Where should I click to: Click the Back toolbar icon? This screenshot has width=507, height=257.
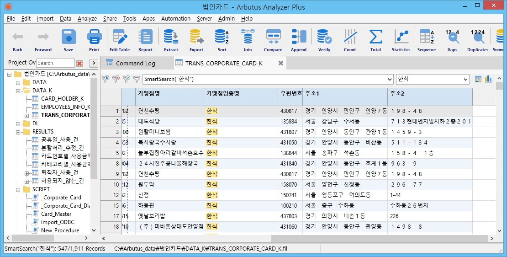17,37
